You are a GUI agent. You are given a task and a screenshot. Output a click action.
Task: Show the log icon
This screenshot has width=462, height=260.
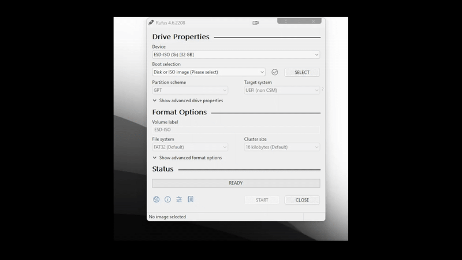tap(191, 199)
